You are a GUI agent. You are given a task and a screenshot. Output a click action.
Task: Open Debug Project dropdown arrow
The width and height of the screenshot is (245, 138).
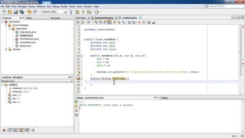(93, 12)
